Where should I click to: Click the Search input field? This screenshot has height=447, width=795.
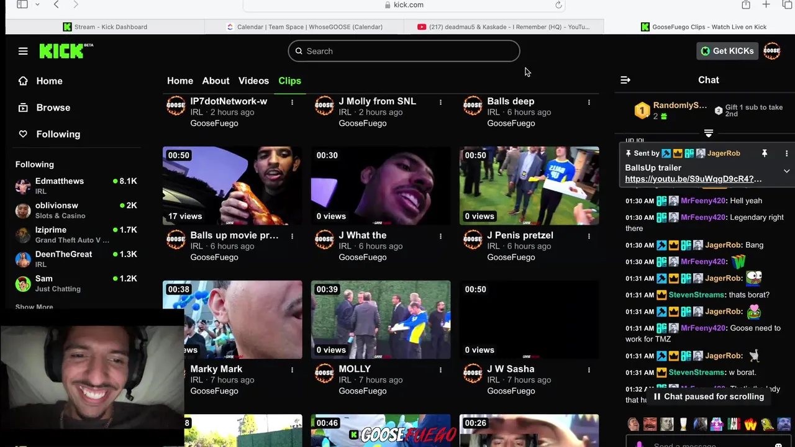[404, 51]
